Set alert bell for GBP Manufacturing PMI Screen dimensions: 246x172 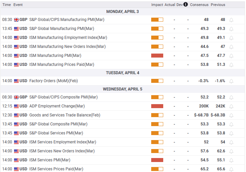coord(231,20)
